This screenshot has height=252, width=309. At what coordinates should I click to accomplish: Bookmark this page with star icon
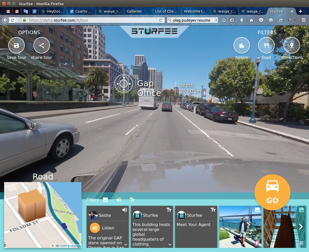tap(224, 20)
